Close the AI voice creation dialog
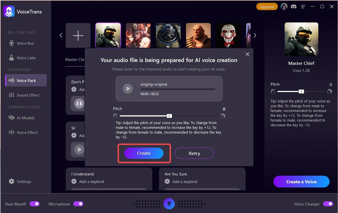The image size is (338, 213). tap(247, 54)
